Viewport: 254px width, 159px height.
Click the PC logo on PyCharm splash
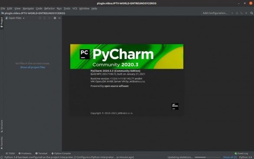[x=85, y=54]
